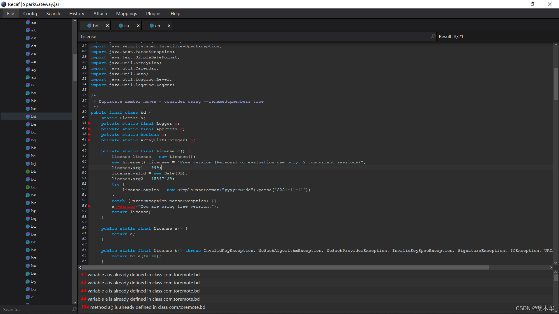The image size is (559, 314).
Task: Switch to the ch tab
Action: point(157,26)
